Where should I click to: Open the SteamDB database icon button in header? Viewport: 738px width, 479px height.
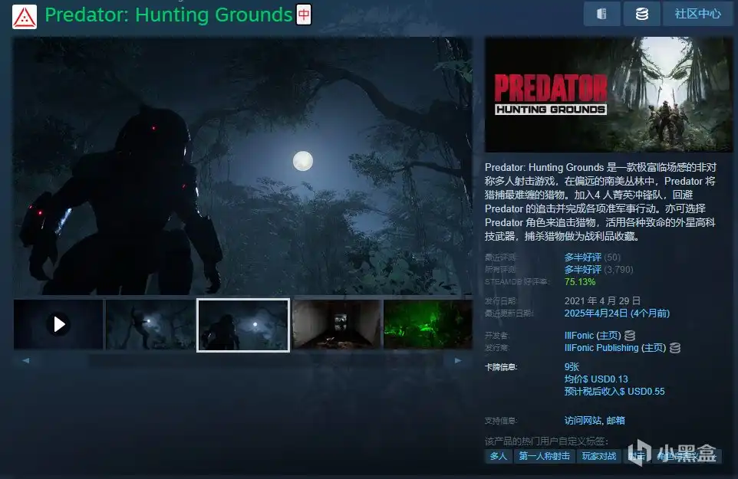tap(641, 14)
